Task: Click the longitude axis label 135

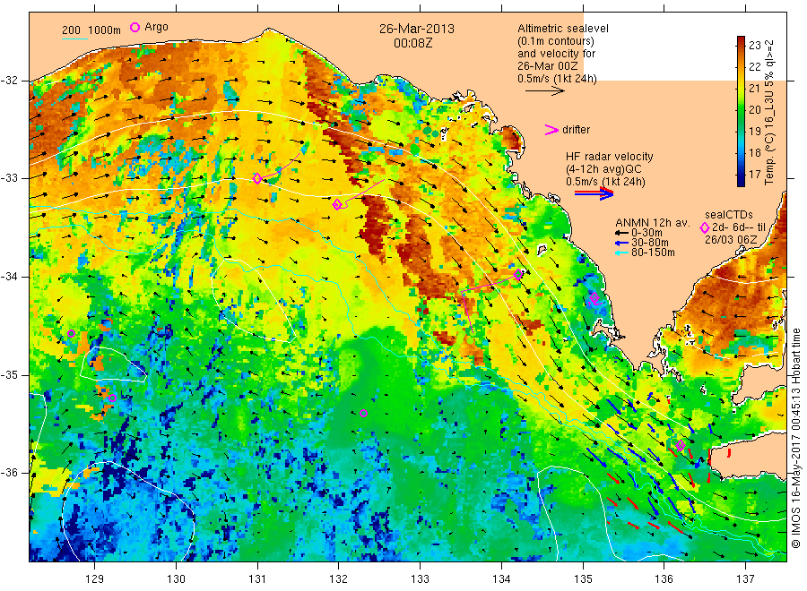Action: [583, 579]
